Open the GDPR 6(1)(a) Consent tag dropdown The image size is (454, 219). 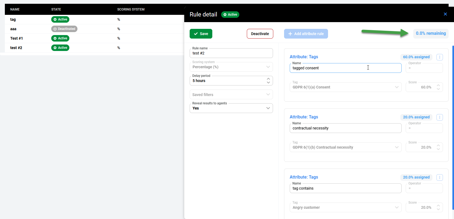tap(345, 87)
